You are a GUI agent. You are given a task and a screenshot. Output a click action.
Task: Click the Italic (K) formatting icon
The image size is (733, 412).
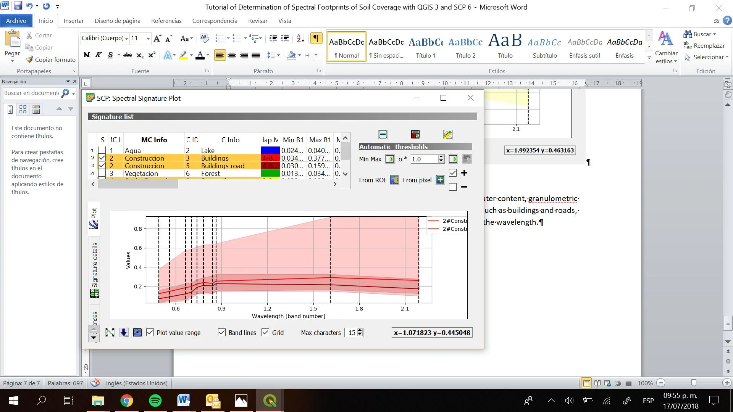click(x=98, y=55)
